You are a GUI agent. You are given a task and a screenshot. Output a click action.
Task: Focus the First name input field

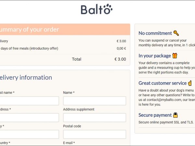click(x=29, y=101)
